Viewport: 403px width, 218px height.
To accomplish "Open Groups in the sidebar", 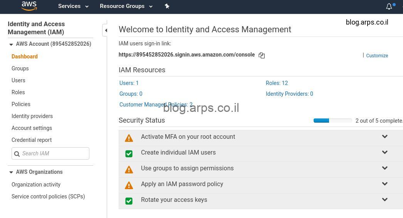I will 20,68.
